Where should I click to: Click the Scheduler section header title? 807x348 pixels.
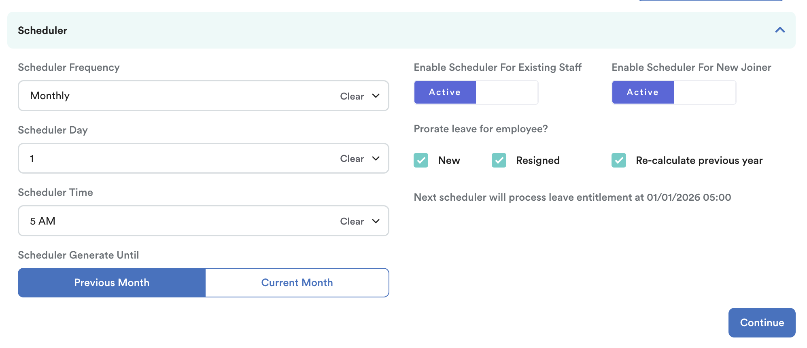click(42, 30)
